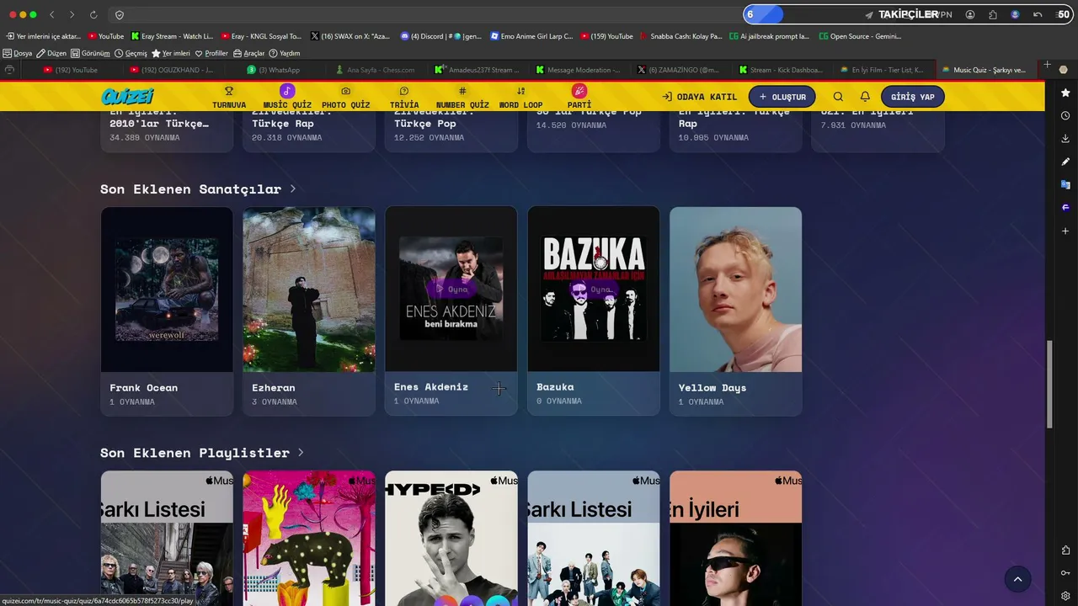Viewport: 1078px width, 606px height.
Task: Play the Enes Akdeniz quiz
Action: click(451, 290)
